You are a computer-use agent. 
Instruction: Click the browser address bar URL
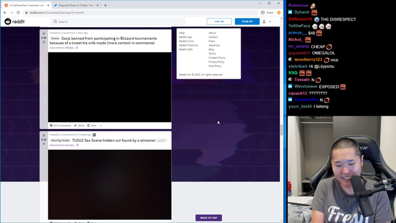click(56, 12)
